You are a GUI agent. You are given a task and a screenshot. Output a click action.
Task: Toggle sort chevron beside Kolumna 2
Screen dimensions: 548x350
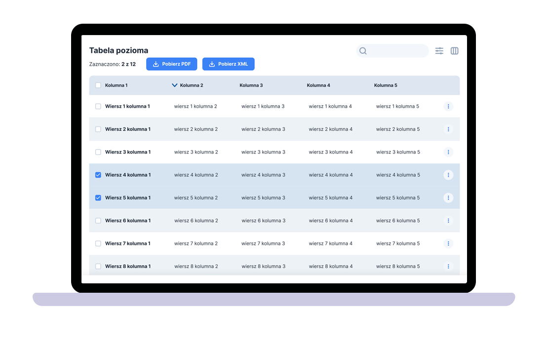[x=174, y=85]
